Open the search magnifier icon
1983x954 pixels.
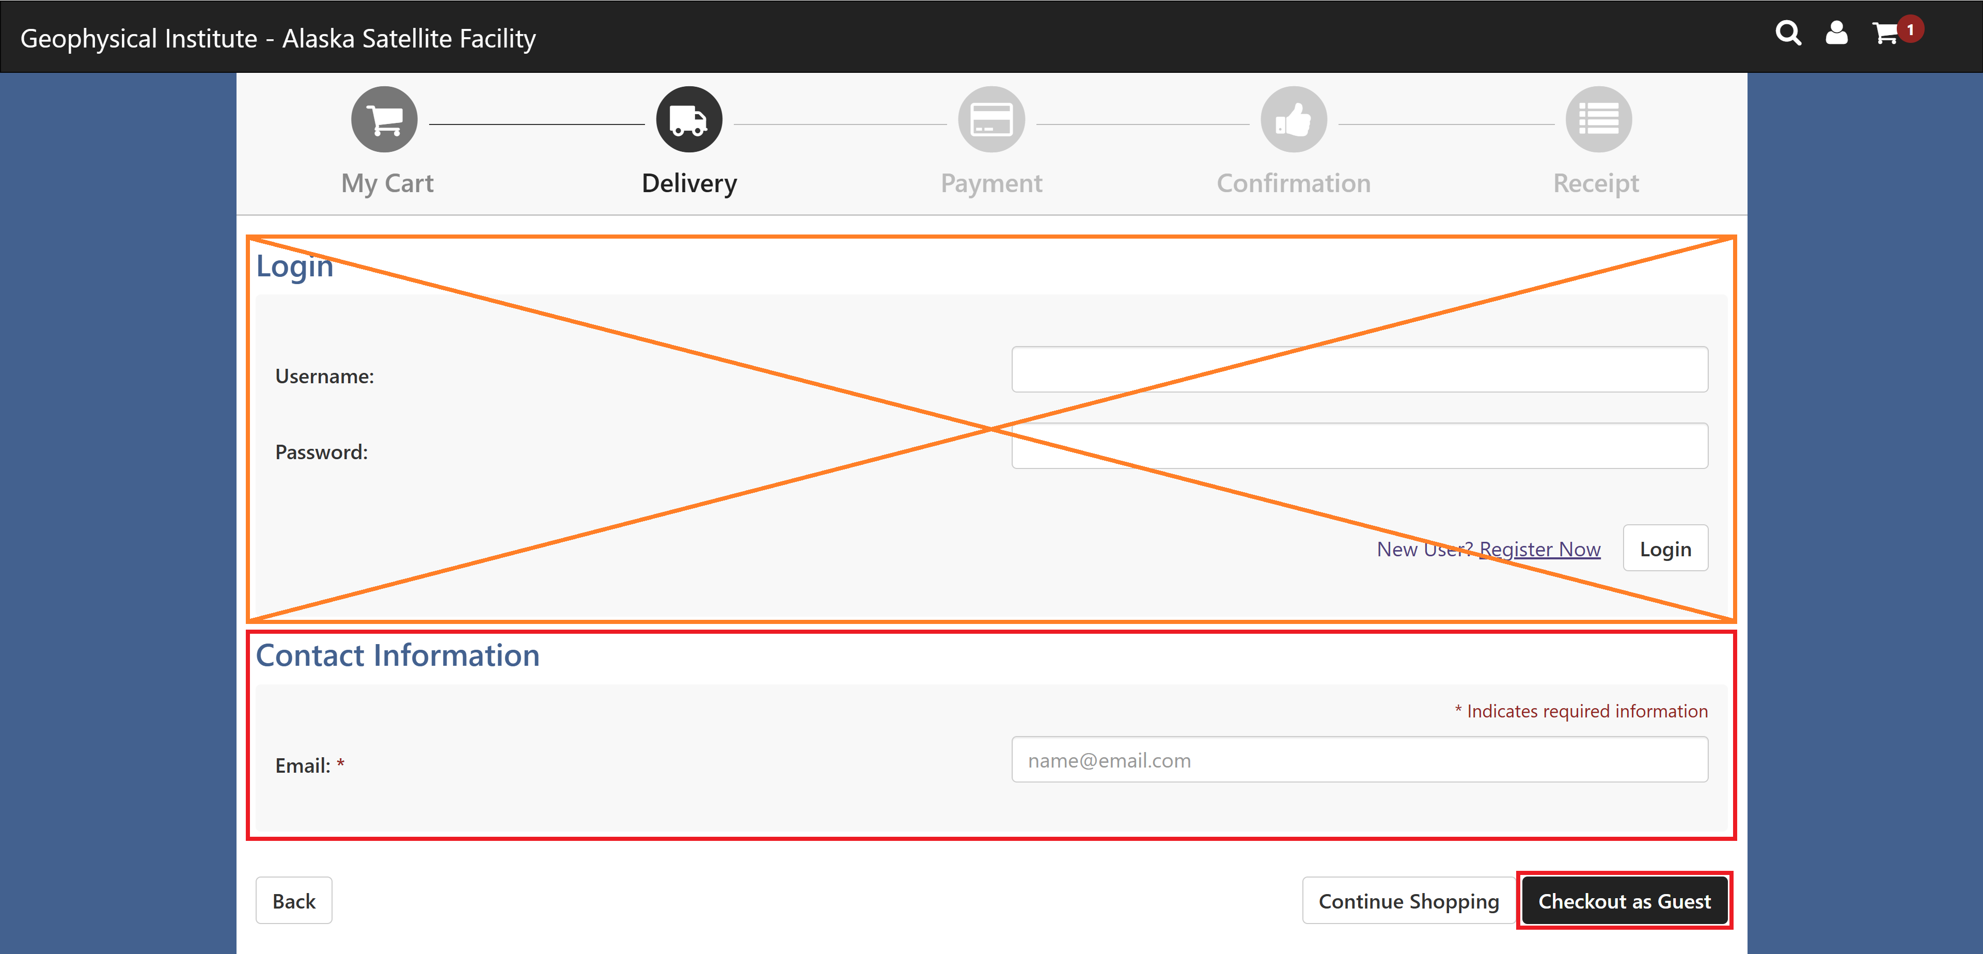1787,33
